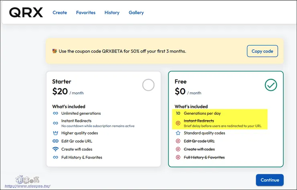This screenshot has height=190, width=297.
Task: Click the QRX logo
Action: [26, 12]
